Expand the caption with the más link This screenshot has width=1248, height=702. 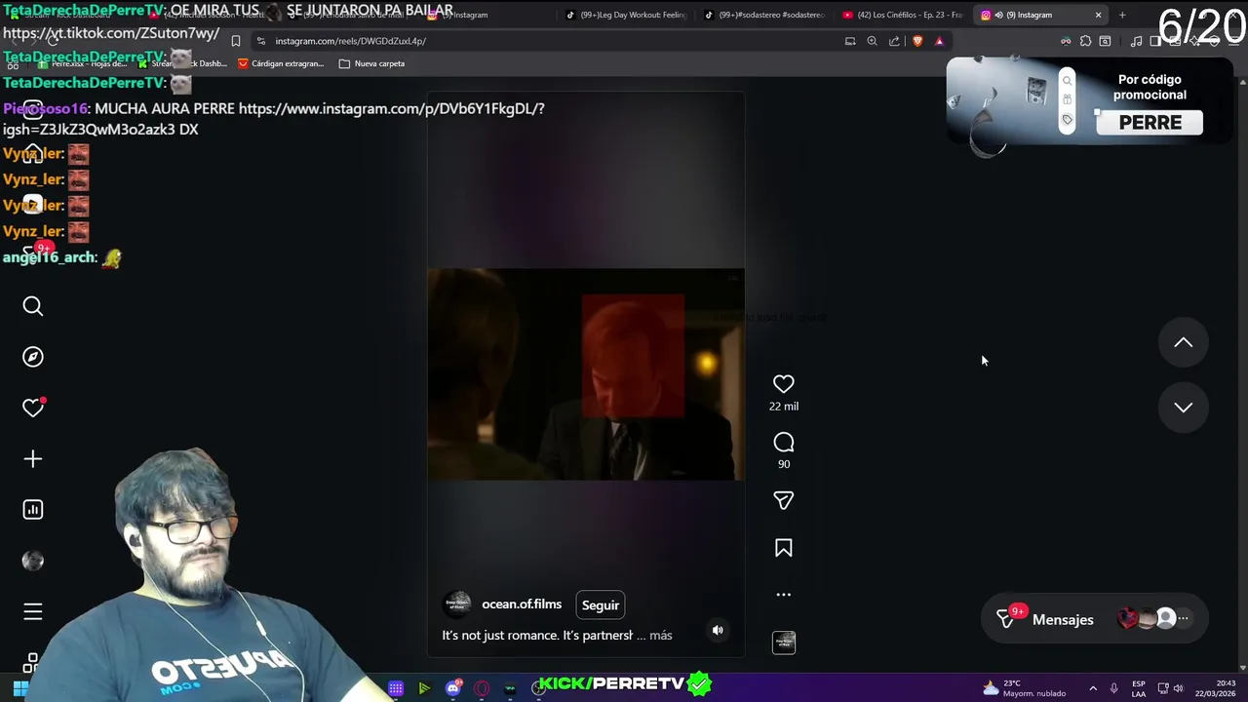tap(661, 635)
